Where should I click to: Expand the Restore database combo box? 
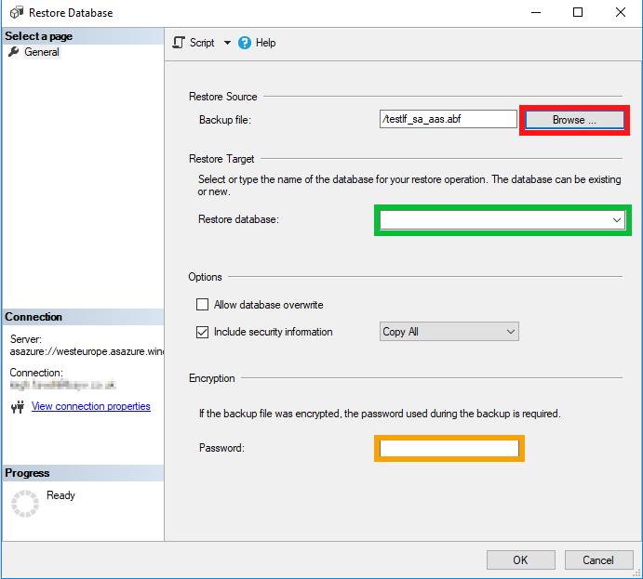coord(616,220)
